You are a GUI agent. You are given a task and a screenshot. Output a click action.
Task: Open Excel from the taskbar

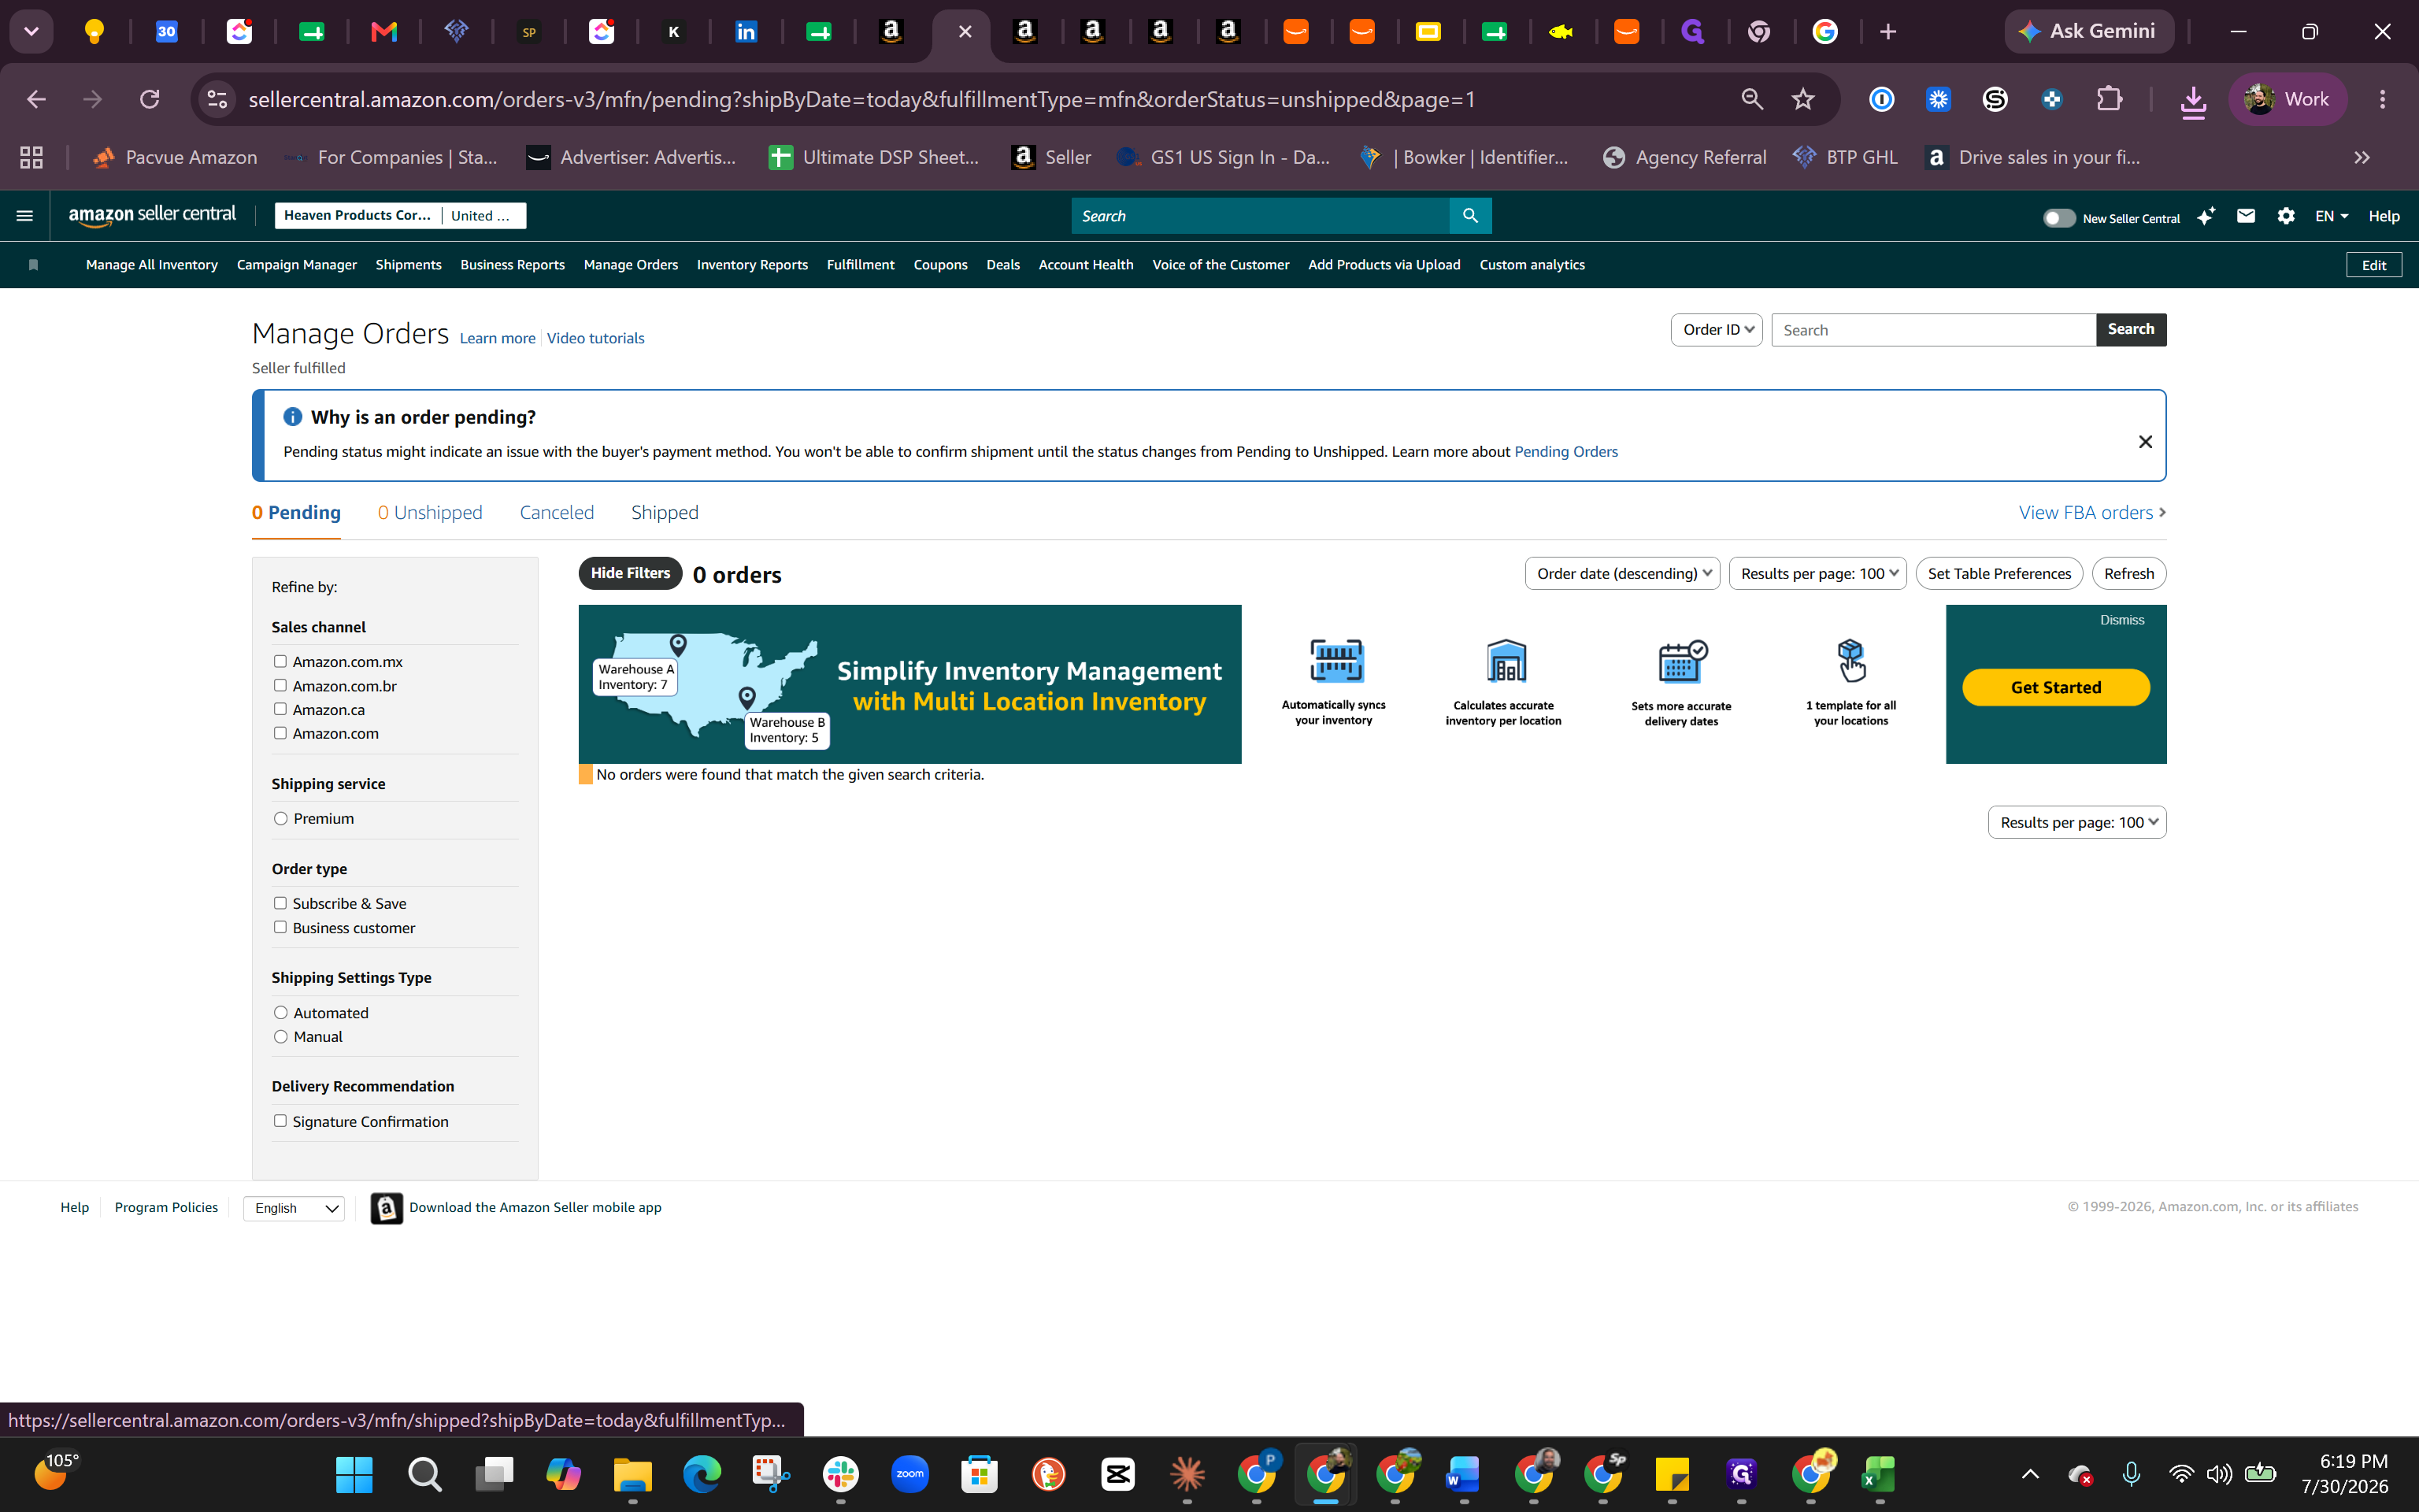tap(1880, 1474)
